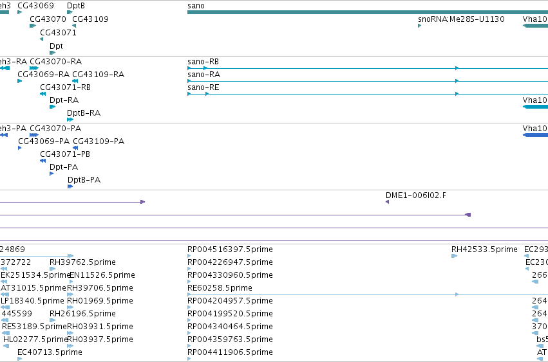Open EST RE53189.5prime
This screenshot has height=362, width=548.
(34, 327)
